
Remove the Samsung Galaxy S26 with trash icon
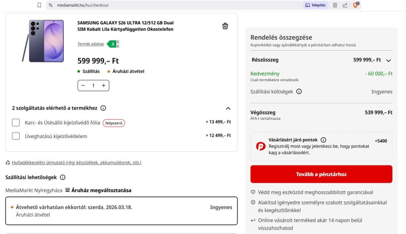click(x=225, y=26)
